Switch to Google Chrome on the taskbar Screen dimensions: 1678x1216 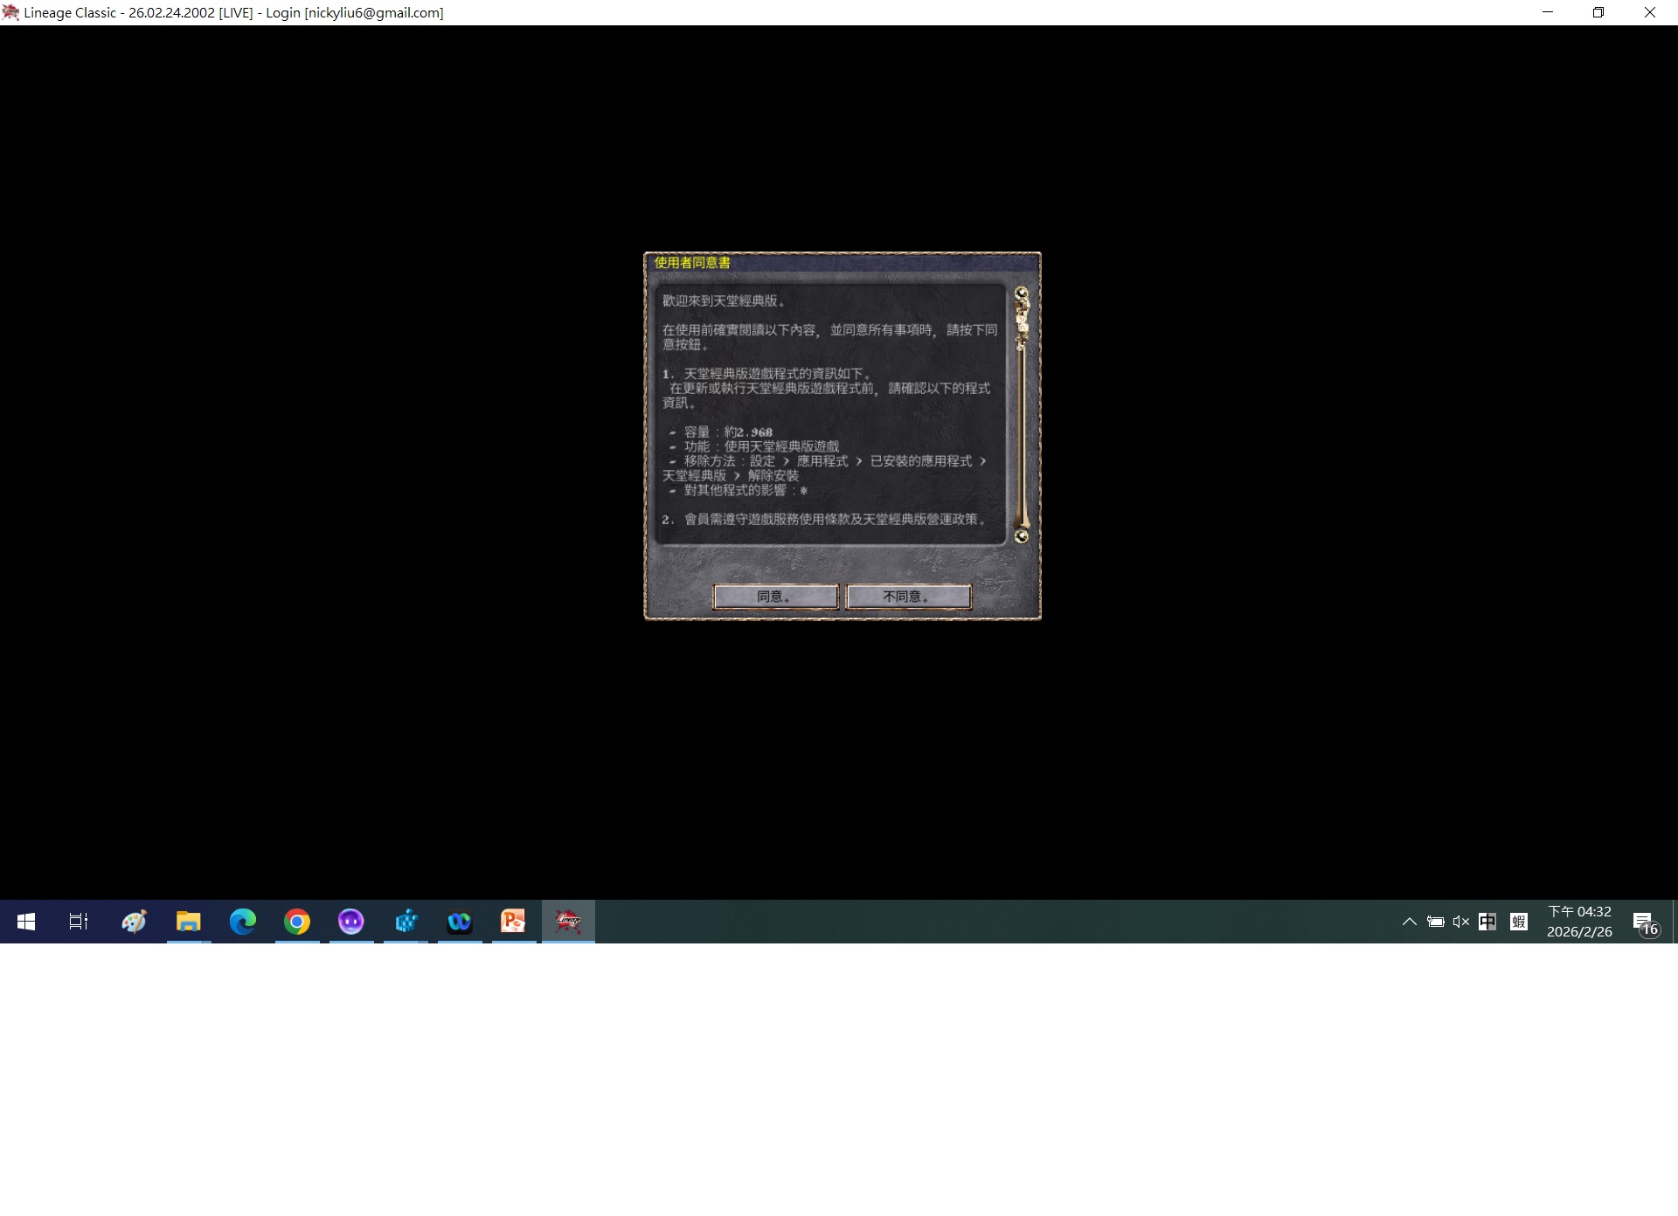297,922
